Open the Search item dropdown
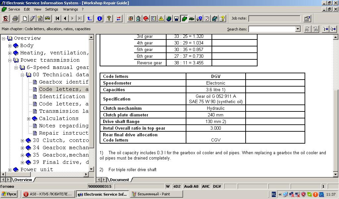The height and width of the screenshot is (199, 339). (298, 29)
